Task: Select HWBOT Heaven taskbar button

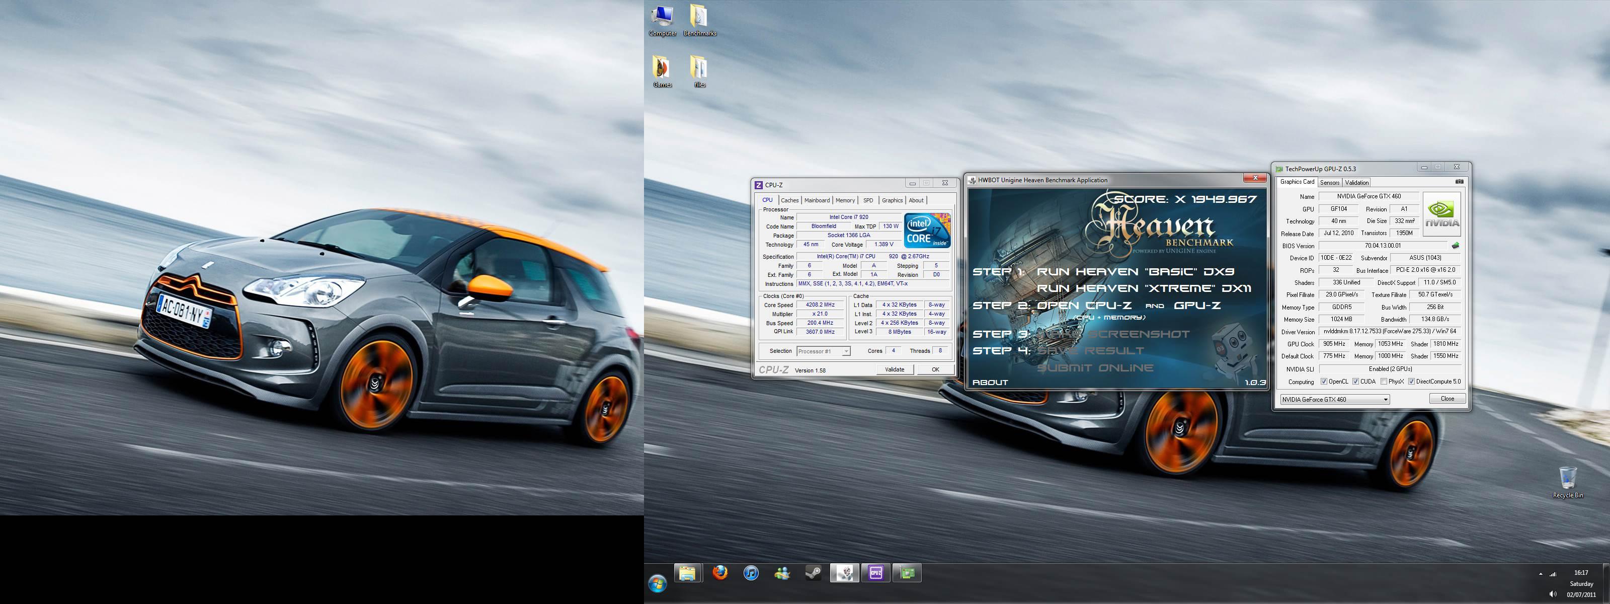Action: click(x=844, y=573)
